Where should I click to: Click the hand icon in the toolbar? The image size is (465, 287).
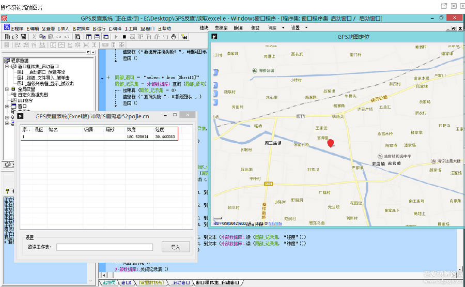click(x=174, y=37)
